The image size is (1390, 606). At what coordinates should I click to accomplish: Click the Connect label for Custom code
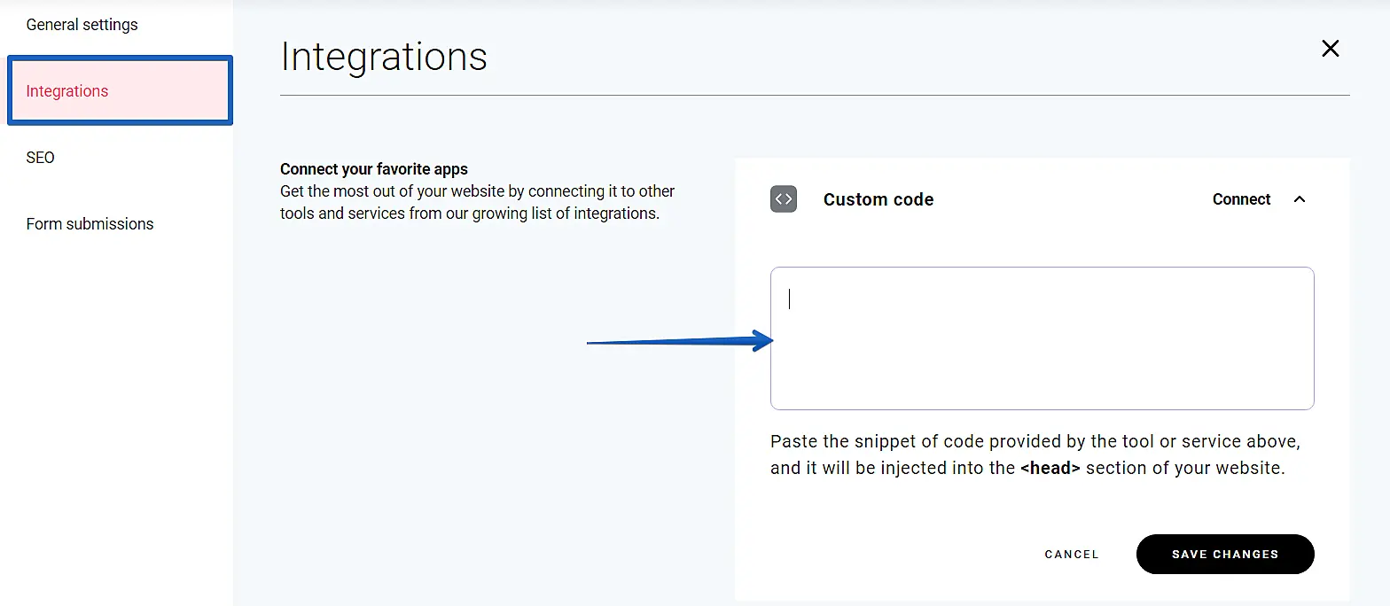1241,199
